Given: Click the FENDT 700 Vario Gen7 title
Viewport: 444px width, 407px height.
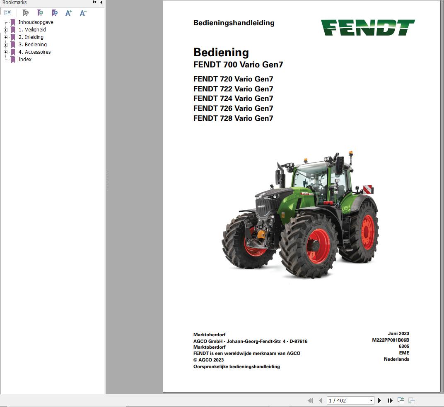Looking at the screenshot, I should tap(238, 65).
